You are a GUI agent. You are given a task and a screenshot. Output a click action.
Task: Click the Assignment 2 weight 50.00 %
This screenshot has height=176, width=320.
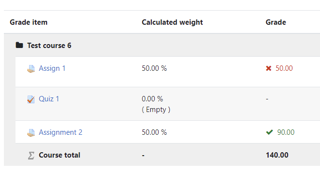(154, 132)
